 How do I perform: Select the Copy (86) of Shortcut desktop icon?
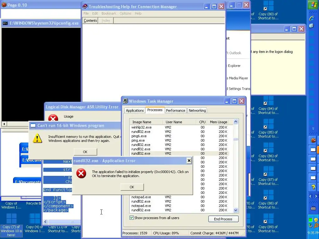[x=268, y=152]
